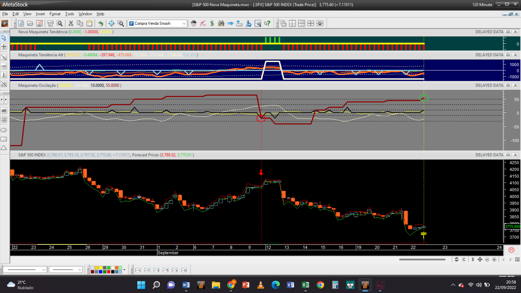Open the Tools menu
The image size is (521, 293).
click(69, 14)
